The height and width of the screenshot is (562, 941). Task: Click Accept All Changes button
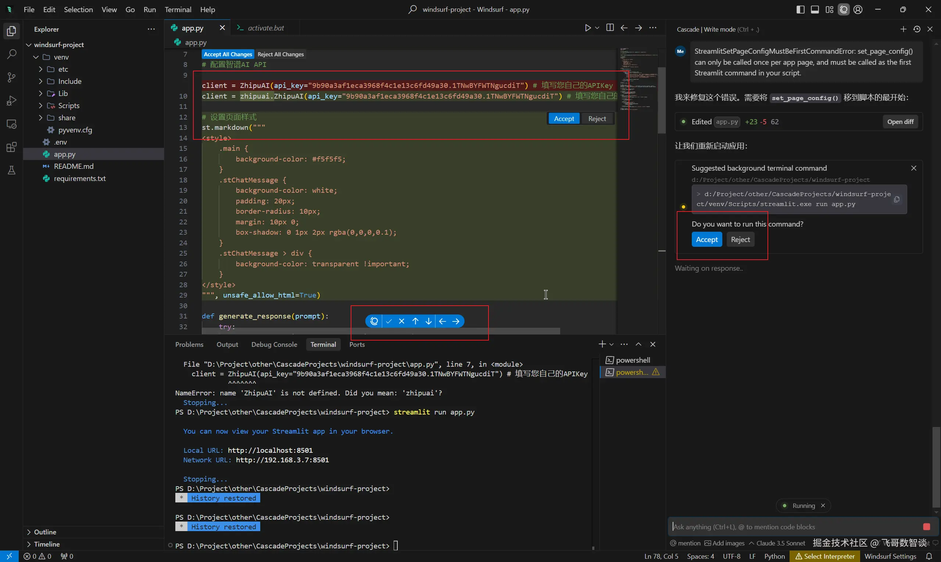[228, 54]
